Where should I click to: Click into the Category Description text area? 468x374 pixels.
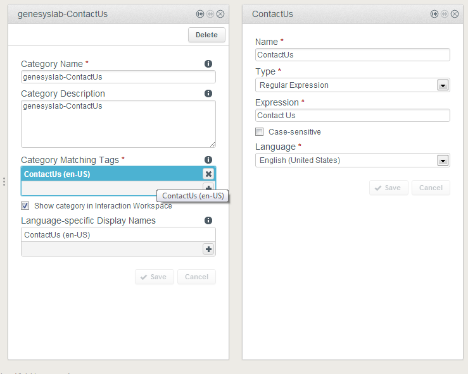(x=118, y=124)
